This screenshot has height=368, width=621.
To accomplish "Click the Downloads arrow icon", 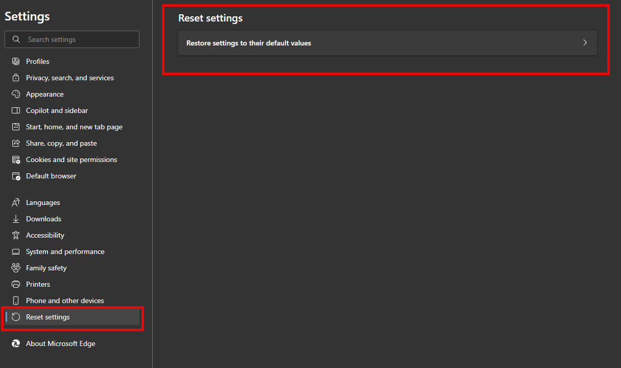I will [16, 219].
